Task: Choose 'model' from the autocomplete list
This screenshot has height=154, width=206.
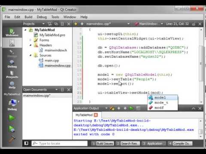Action: click(x=163, y=98)
